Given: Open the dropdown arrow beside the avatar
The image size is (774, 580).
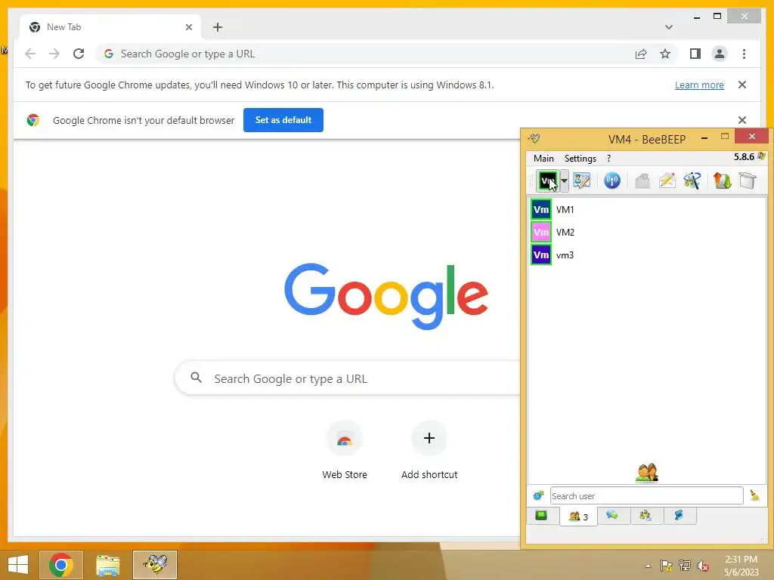Looking at the screenshot, I should point(564,181).
